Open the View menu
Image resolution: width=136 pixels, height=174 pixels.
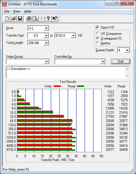(17, 11)
